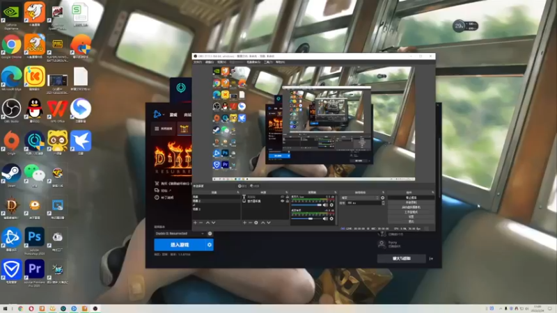The height and width of the screenshot is (313, 557).
Task: Select Diablo II desktop shortcut icon
Action: tap(11, 207)
